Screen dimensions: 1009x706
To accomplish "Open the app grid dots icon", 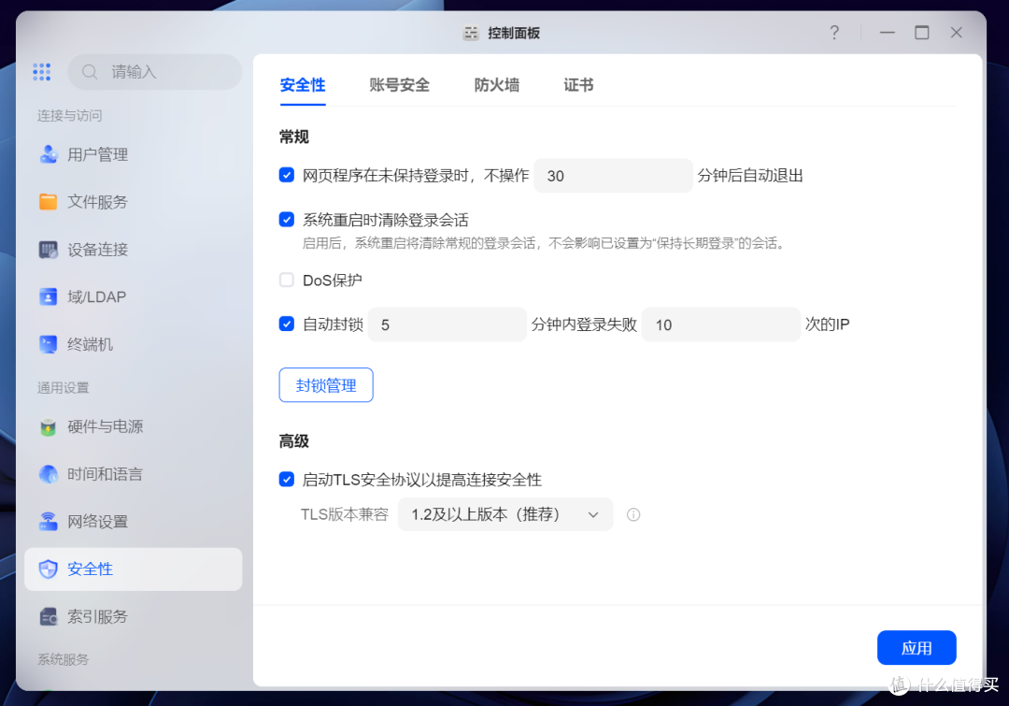I will [x=42, y=71].
